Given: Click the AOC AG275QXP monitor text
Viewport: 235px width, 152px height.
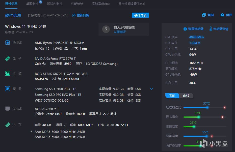Looking at the screenshot, I should coord(47,109).
